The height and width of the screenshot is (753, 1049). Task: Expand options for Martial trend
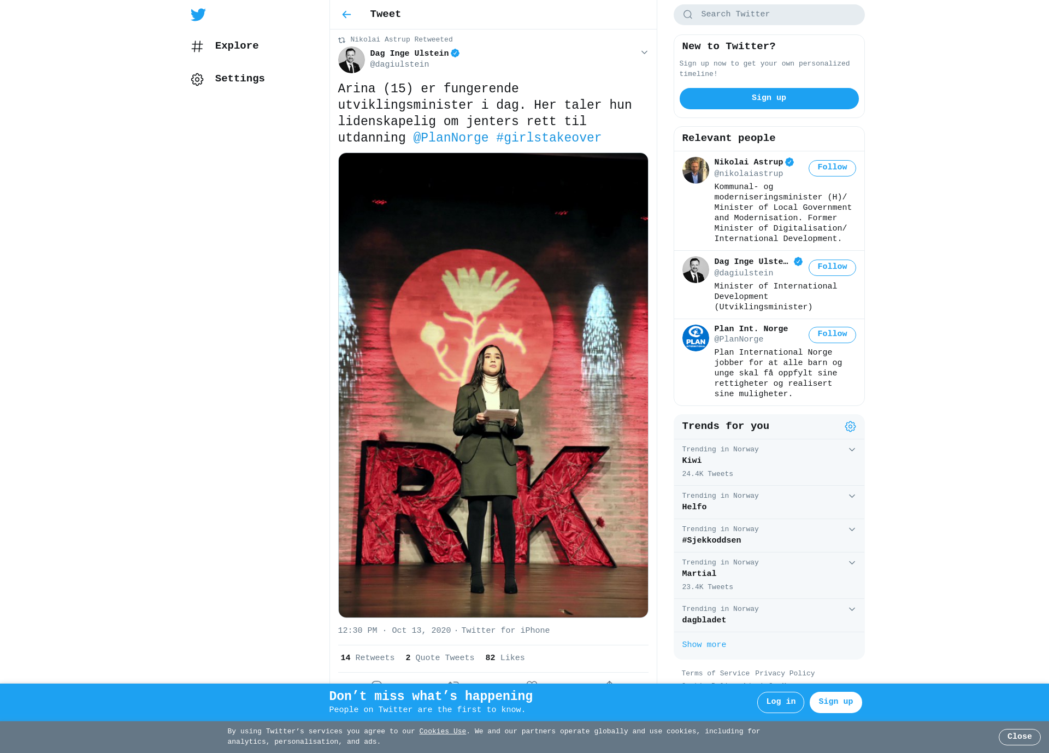[x=852, y=563]
